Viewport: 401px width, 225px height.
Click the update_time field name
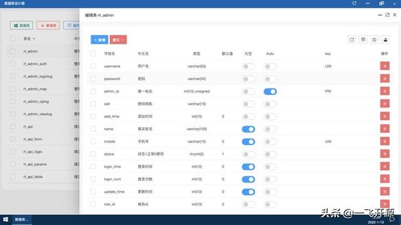[114, 192]
